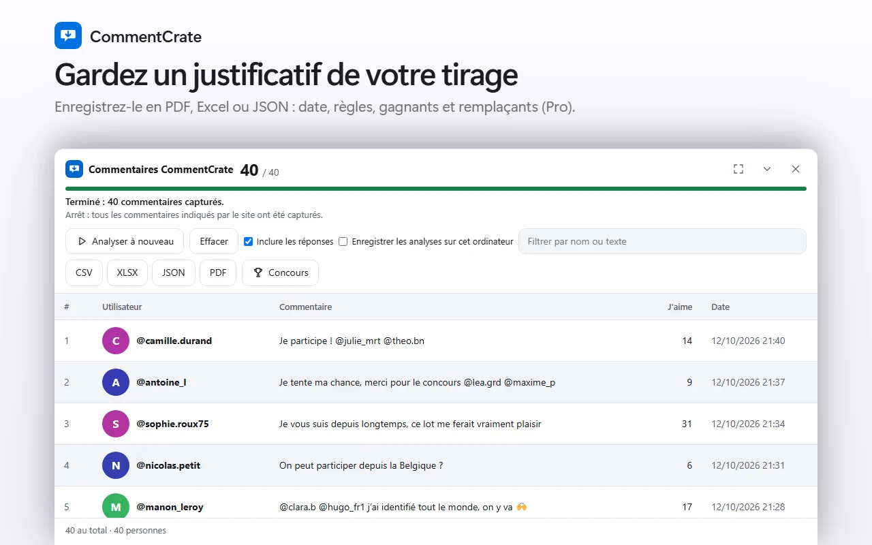
Task: Click the avatar of @antoine_l
Action: click(x=116, y=382)
